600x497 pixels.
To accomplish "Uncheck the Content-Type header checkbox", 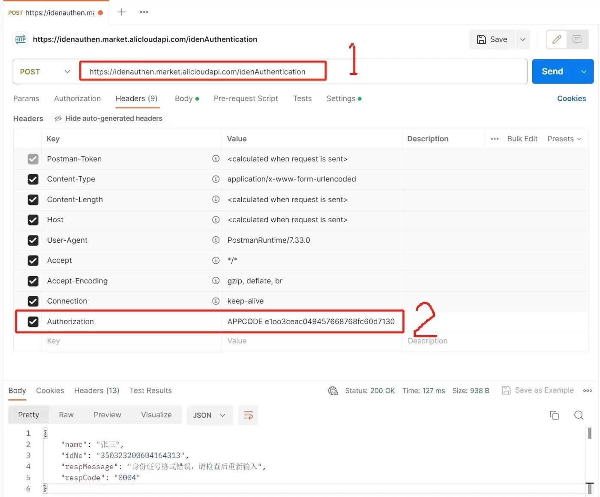I will coord(33,179).
